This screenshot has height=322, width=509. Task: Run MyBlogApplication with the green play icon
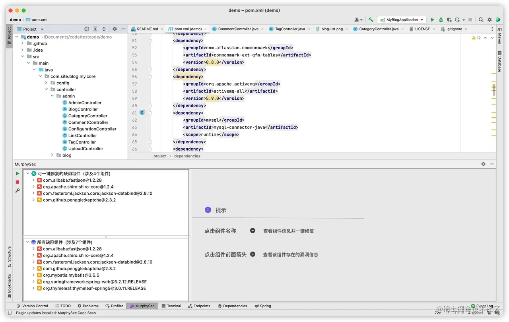432,19
